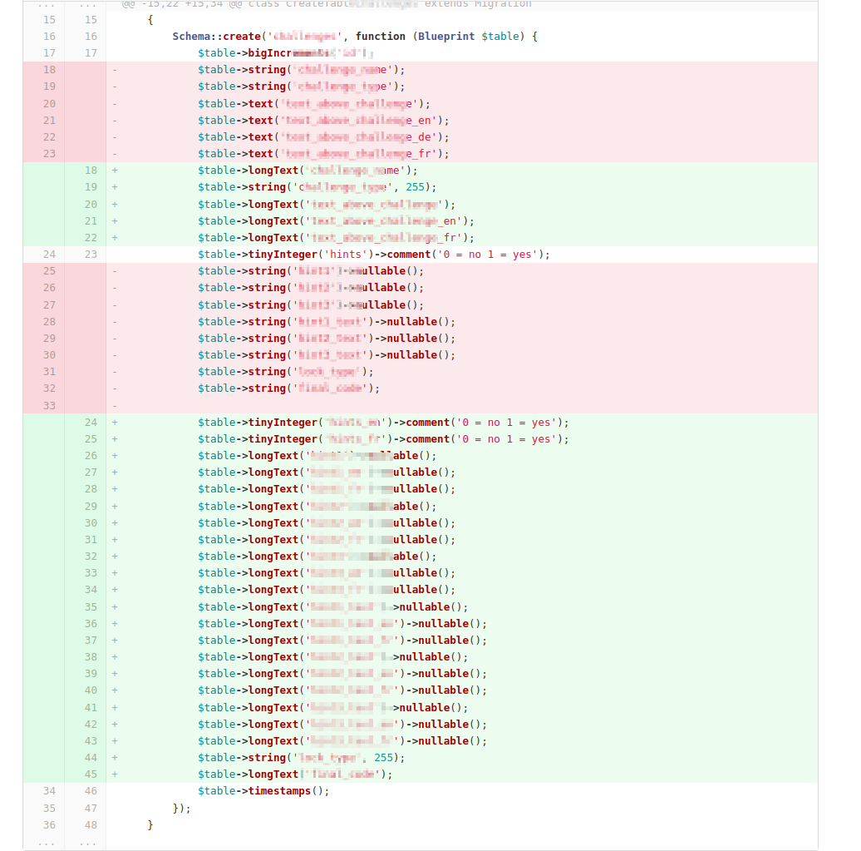Image resolution: width=861 pixels, height=851 pixels.
Task: Click $table->timestamps() line
Action: [263, 791]
